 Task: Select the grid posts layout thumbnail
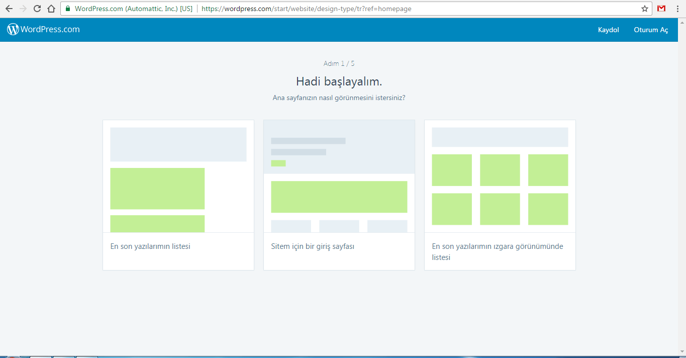(500, 176)
